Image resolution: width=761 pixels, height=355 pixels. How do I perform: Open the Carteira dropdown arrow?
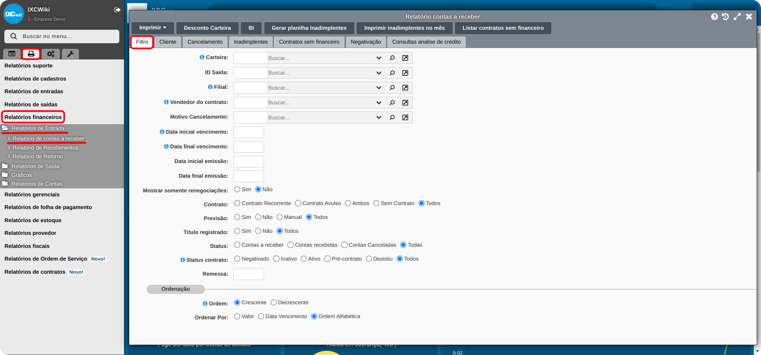coord(379,58)
